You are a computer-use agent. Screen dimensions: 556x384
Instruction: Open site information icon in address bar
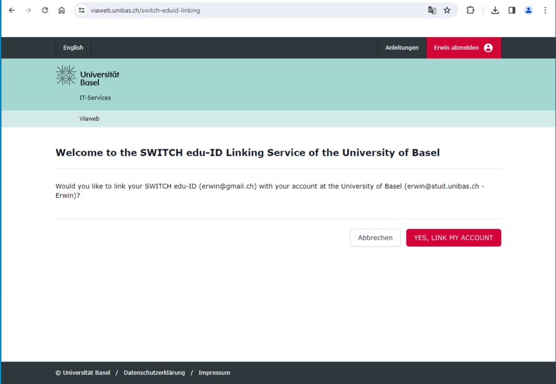[82, 10]
